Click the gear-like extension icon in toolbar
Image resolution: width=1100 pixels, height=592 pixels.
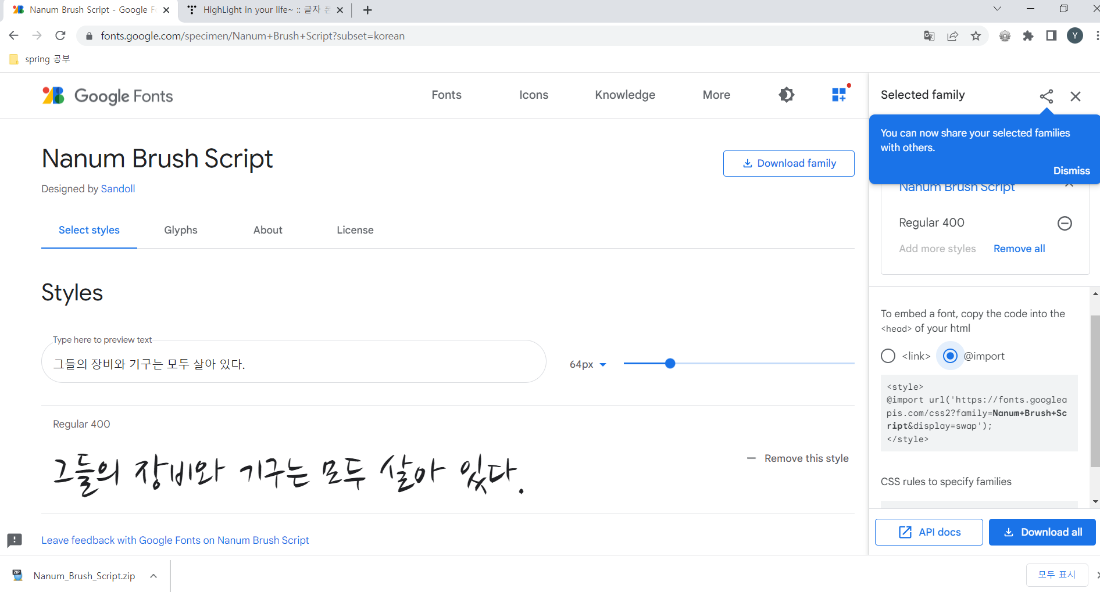coord(1005,36)
